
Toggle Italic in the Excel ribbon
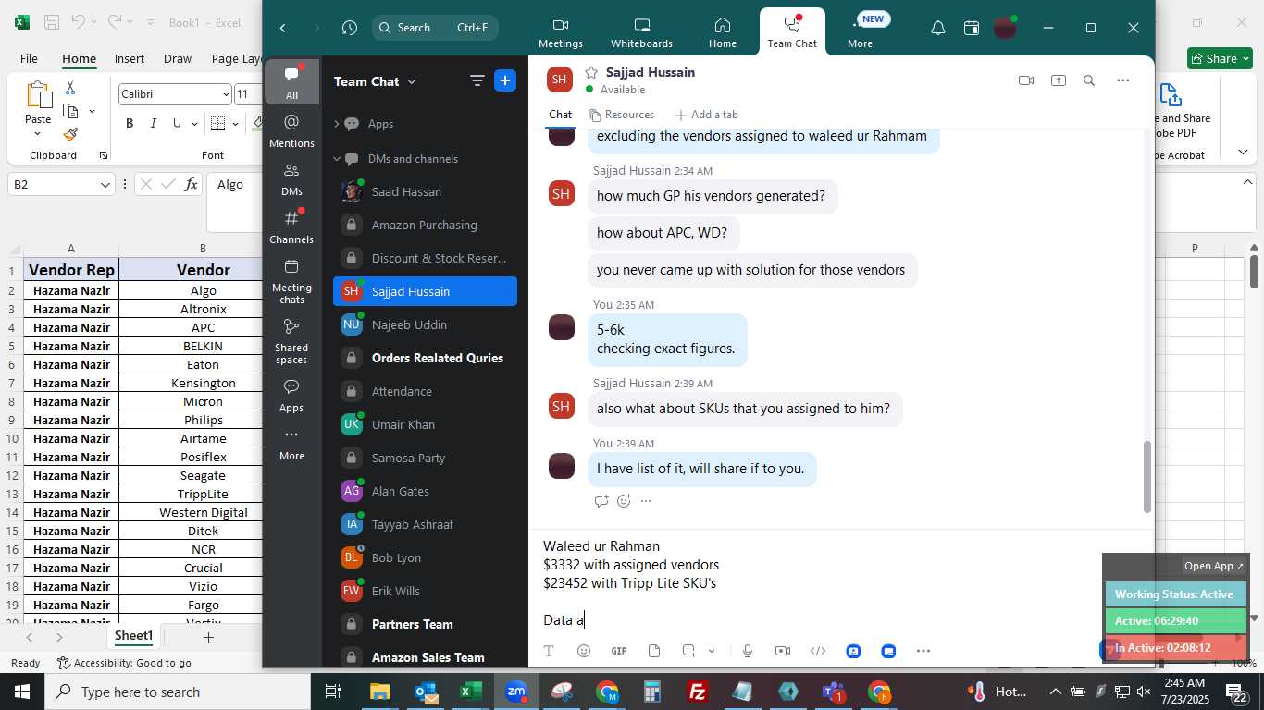(x=153, y=124)
